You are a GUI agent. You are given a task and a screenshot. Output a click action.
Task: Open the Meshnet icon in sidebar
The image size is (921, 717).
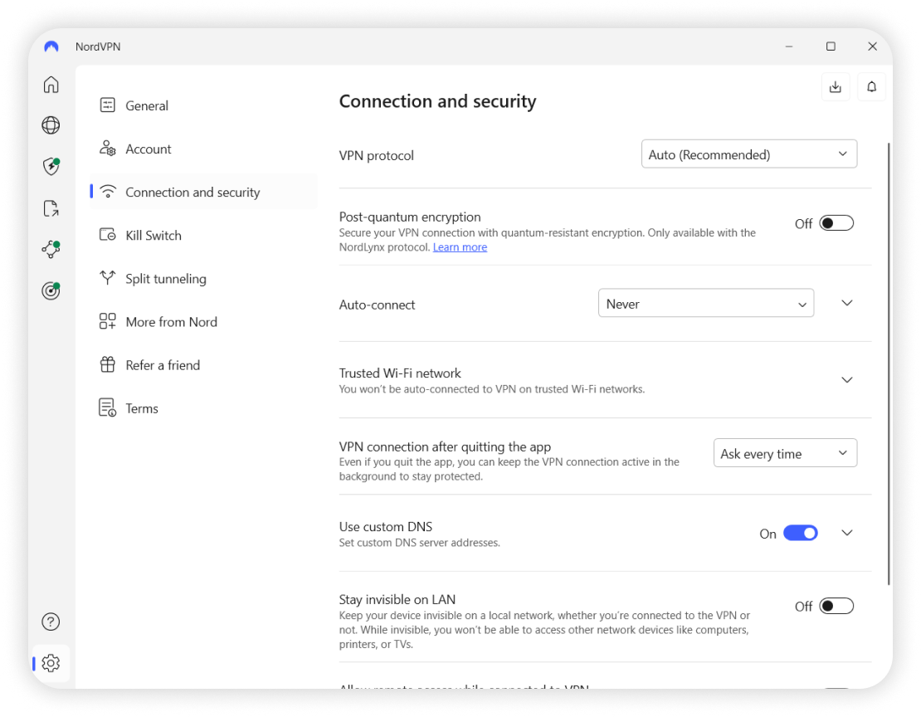point(51,249)
